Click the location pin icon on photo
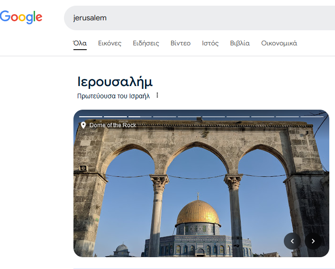This screenshot has width=335, height=269. coord(83,125)
